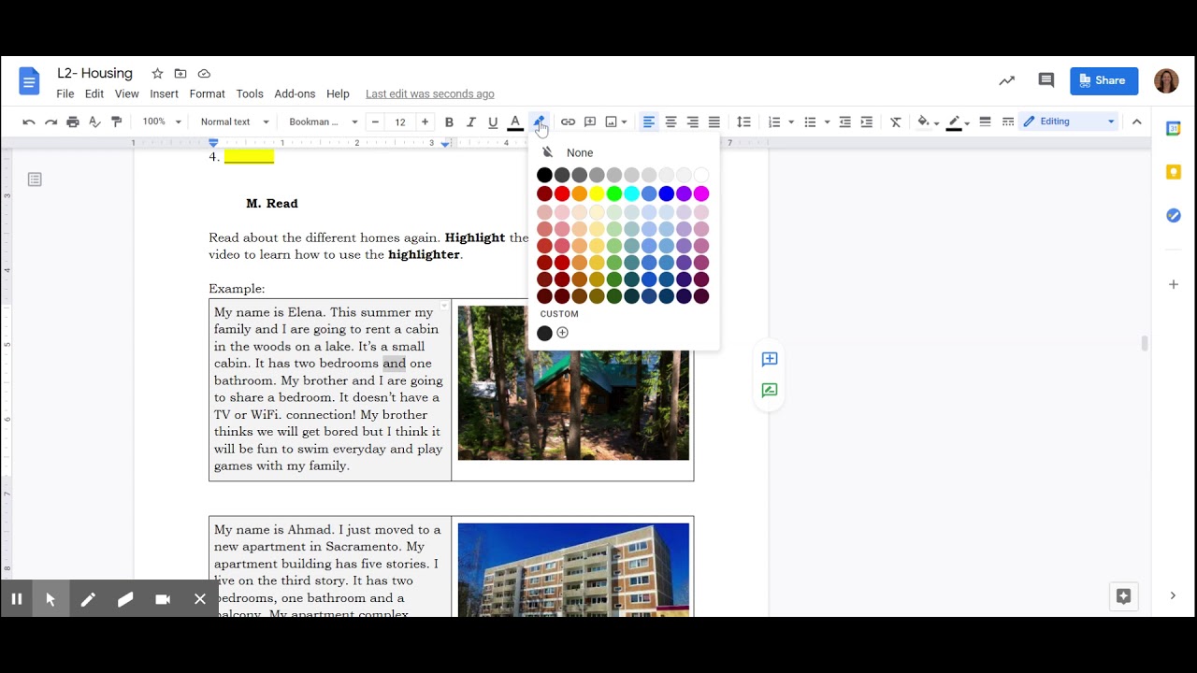The height and width of the screenshot is (673, 1197).
Task: Open the Add-ons menu
Action: coord(295,93)
